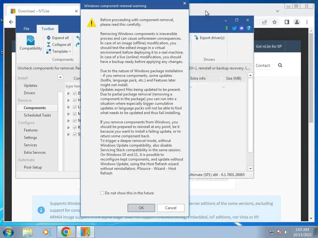This screenshot has height=238, width=318.
Task: Expand the third component row starting with L
Action: click(69, 107)
